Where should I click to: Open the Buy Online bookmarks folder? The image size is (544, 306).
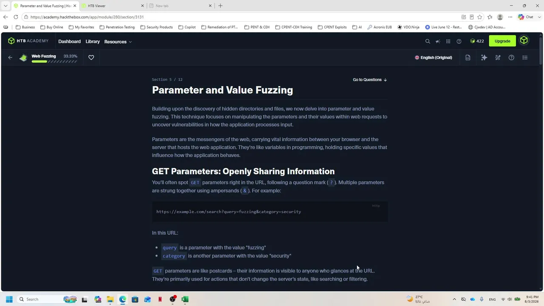pos(51,27)
